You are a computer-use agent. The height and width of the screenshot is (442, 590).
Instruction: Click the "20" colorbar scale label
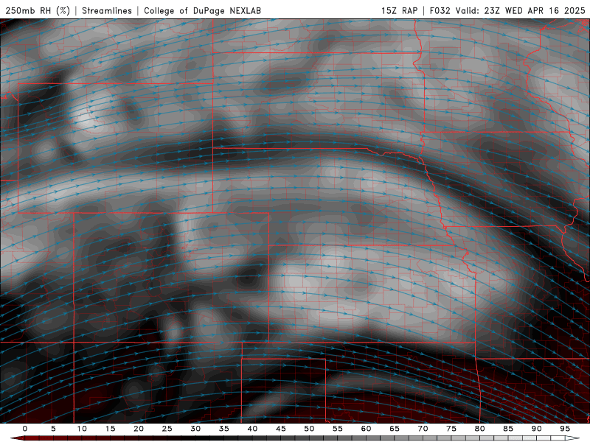coord(139,429)
